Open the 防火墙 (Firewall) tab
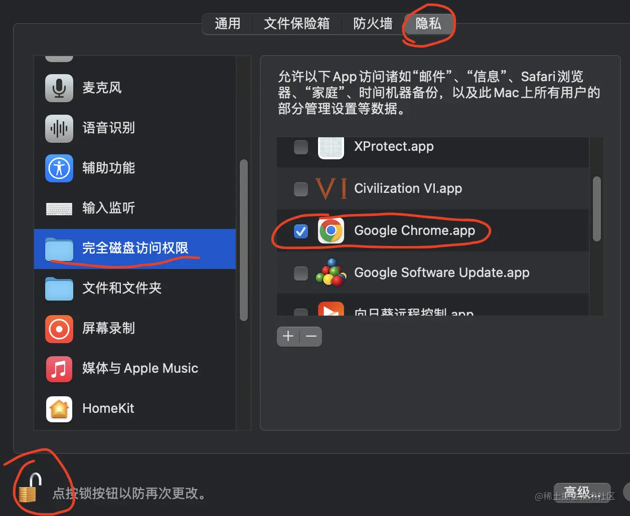 click(372, 24)
